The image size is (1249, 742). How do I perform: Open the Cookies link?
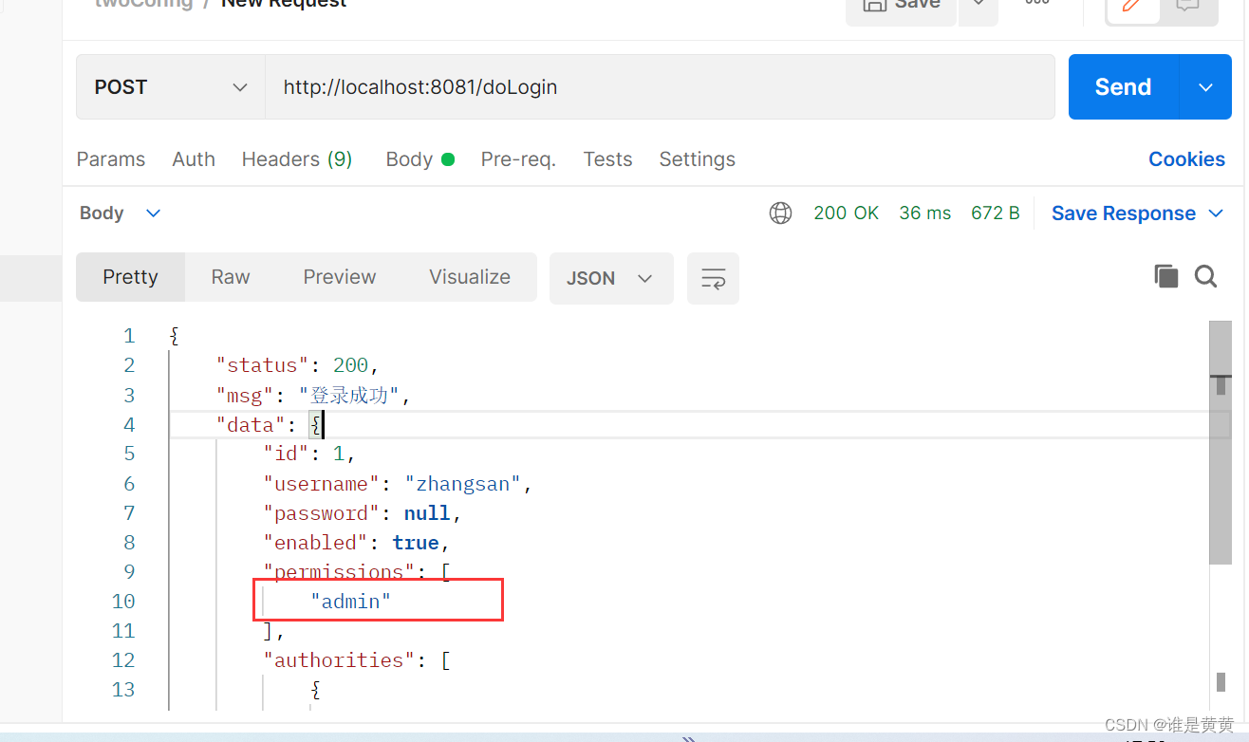click(x=1186, y=159)
